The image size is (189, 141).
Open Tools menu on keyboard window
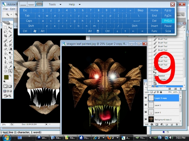click(52, 4)
